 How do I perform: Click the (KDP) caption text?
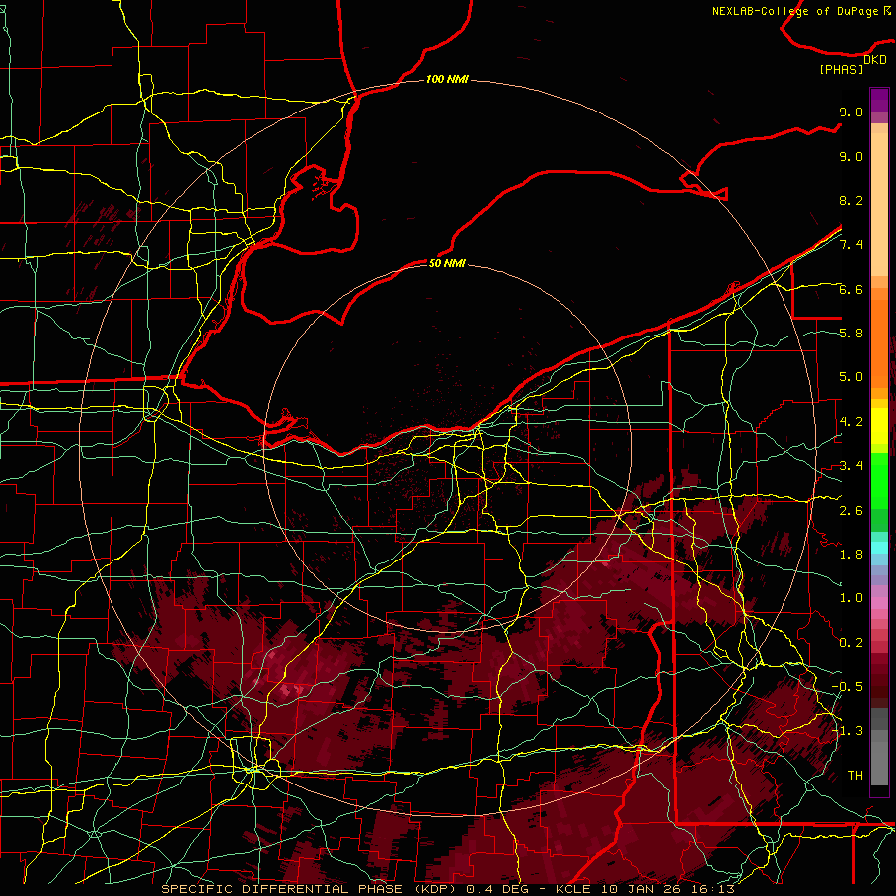pyautogui.click(x=435, y=889)
